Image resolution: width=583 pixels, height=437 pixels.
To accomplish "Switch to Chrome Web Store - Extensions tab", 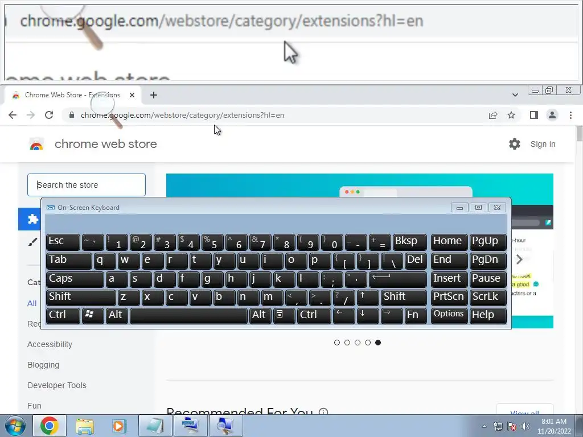I will 72,95.
